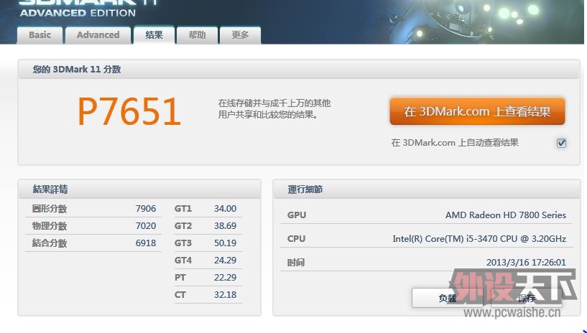
Task: Click the ADVANCED EDITION logo text
Action: pos(78,13)
